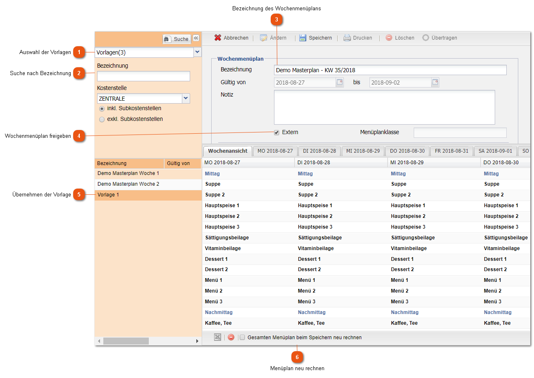The image size is (534, 378).
Task: Click the Gültig von date field
Action: [x=305, y=82]
